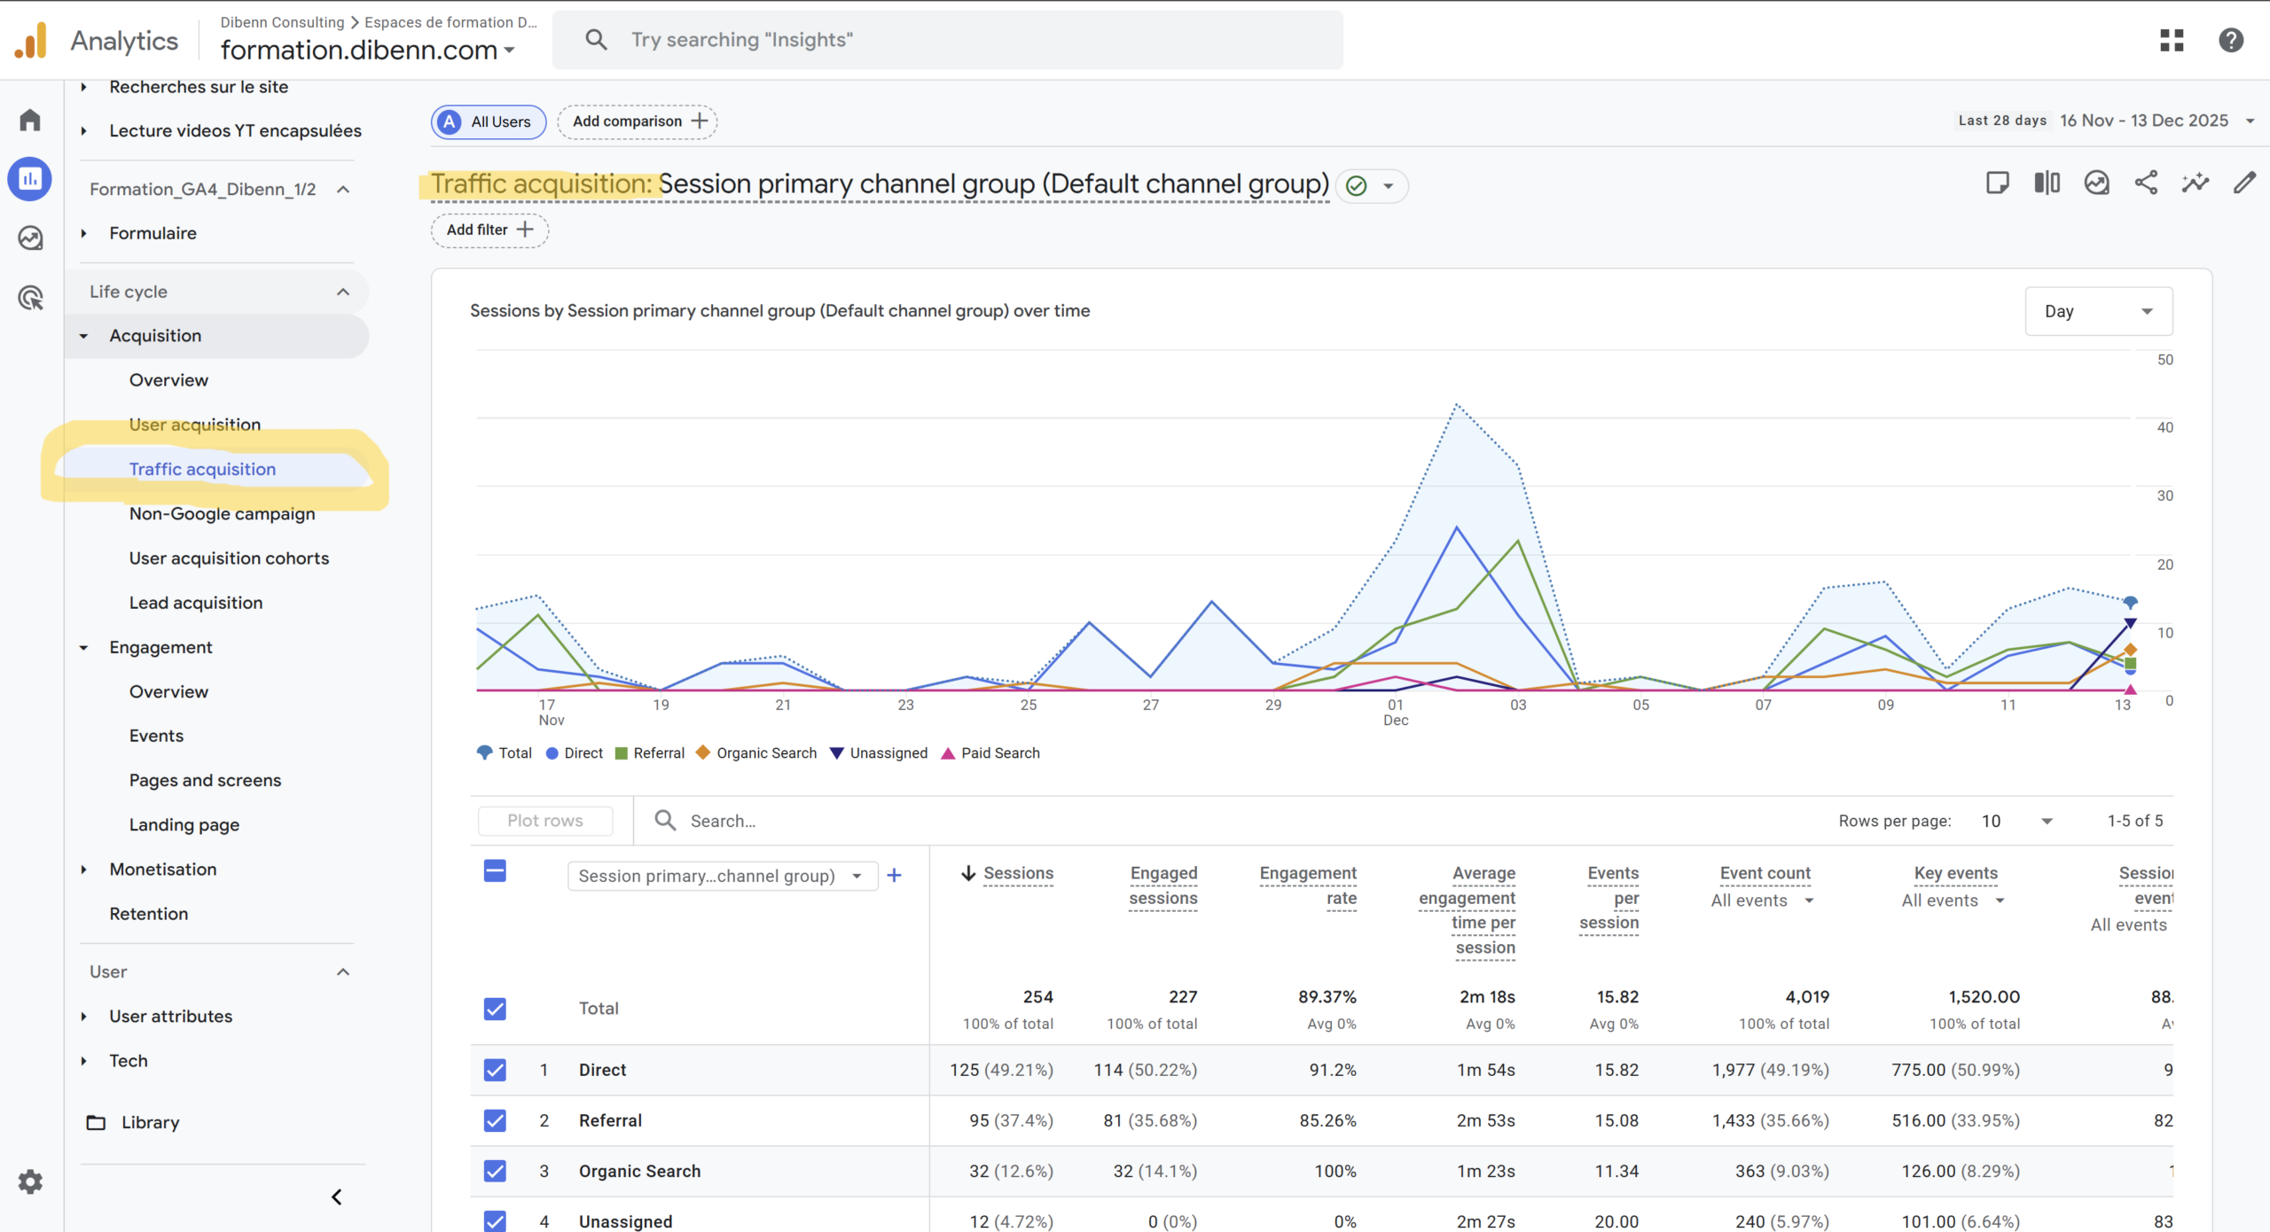Screen dimensions: 2270x1232
Task: Open the Advertising icon in left rail
Action: pyautogui.click(x=30, y=298)
